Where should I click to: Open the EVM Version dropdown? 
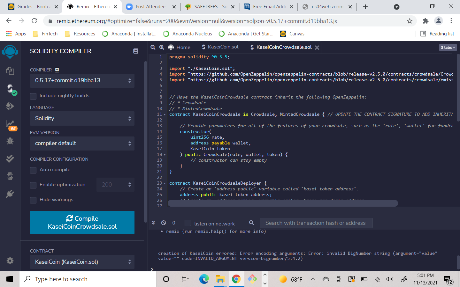pos(82,143)
